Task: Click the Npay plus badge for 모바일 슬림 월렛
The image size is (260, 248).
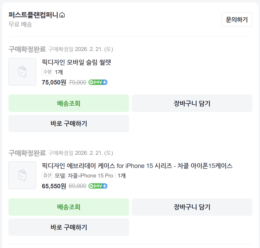Action: [x=98, y=82]
